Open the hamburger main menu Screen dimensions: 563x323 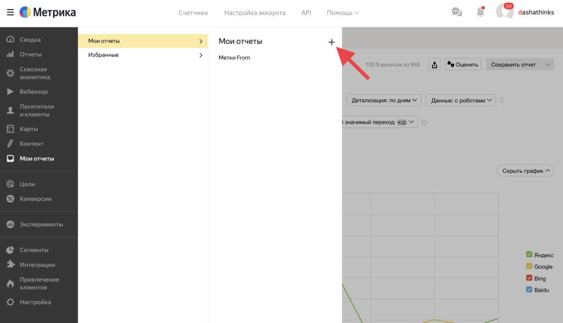point(10,12)
